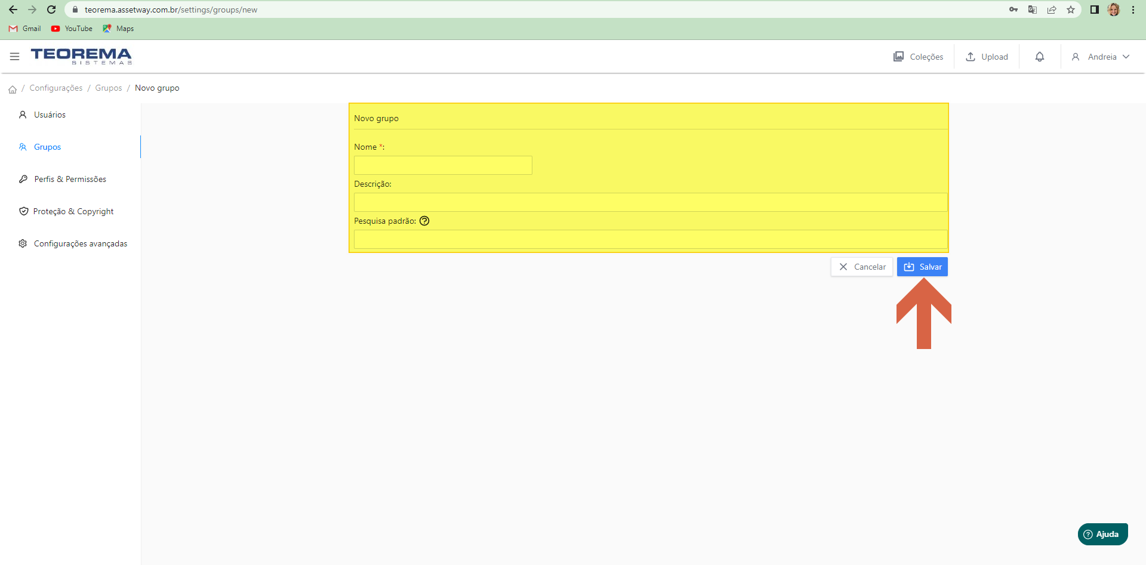The width and height of the screenshot is (1146, 565).
Task: Open Coleções in the top bar
Action: [x=918, y=57]
